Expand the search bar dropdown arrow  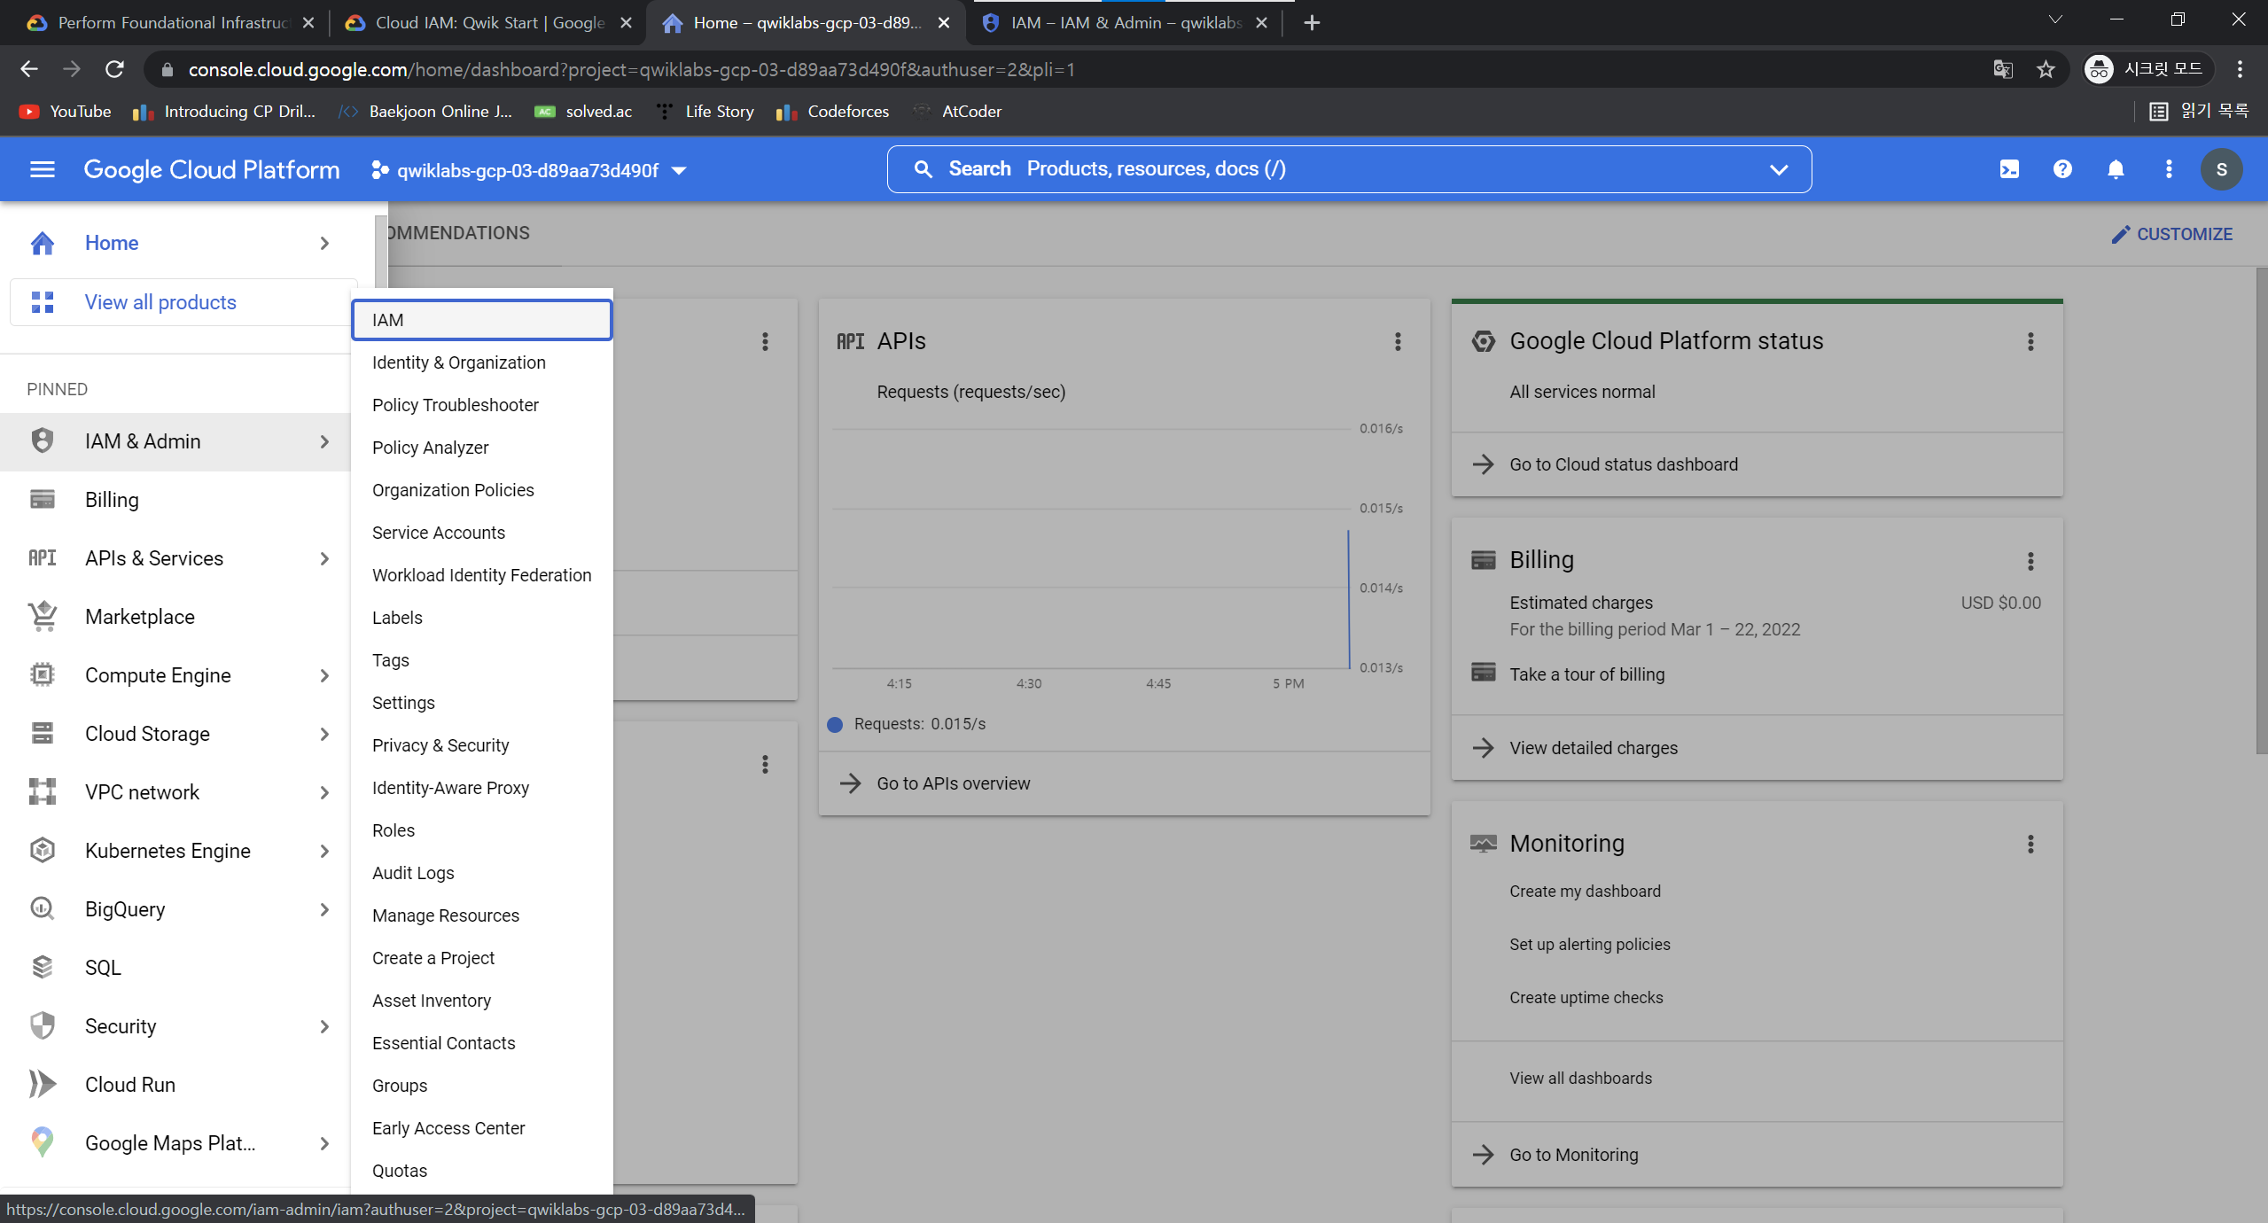[x=1778, y=169]
